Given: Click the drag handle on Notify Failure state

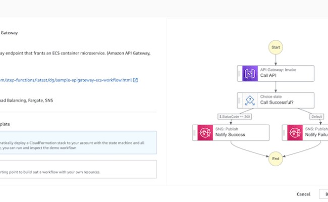Looking at the screenshot, I should pos(284,133).
